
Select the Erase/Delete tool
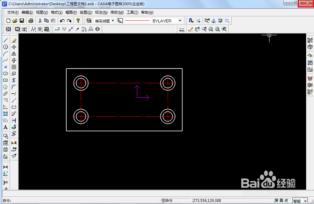click(14, 40)
